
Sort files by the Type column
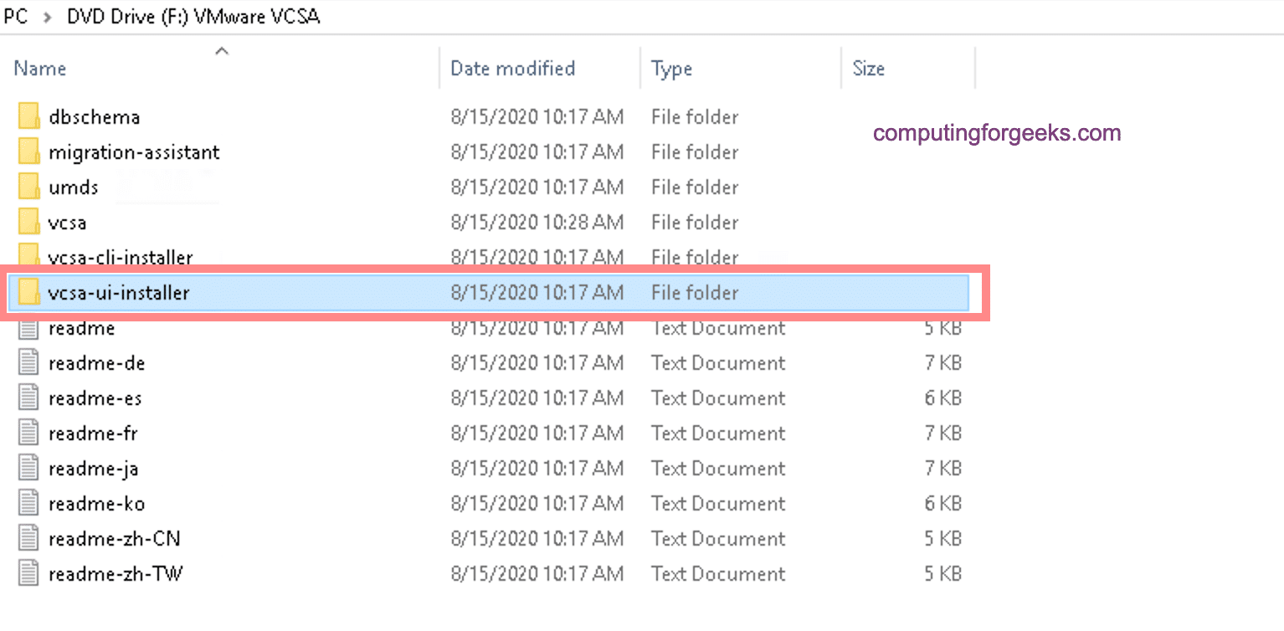[x=671, y=68]
